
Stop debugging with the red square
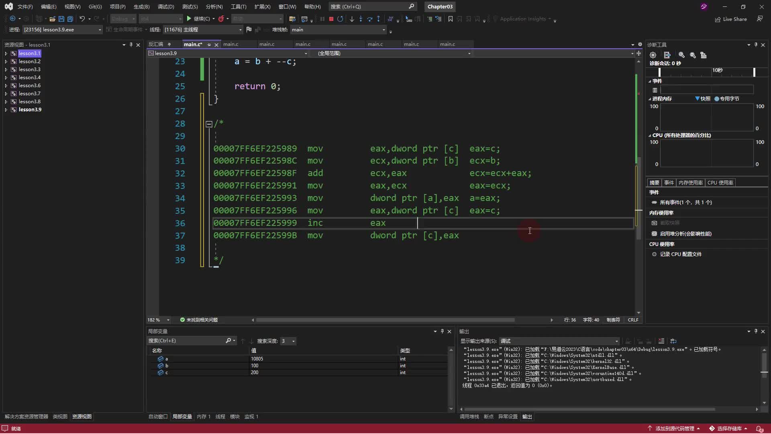pyautogui.click(x=331, y=19)
